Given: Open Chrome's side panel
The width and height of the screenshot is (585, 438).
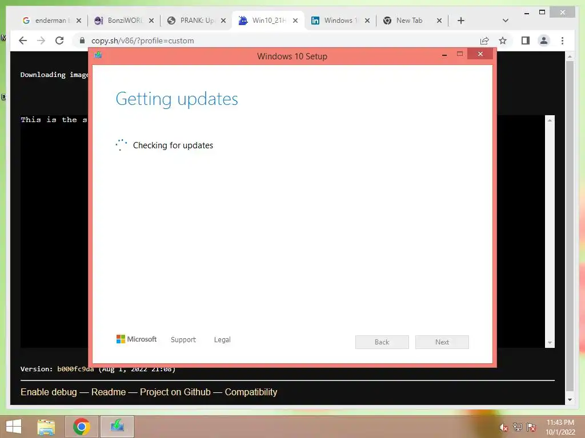Looking at the screenshot, I should (526, 40).
